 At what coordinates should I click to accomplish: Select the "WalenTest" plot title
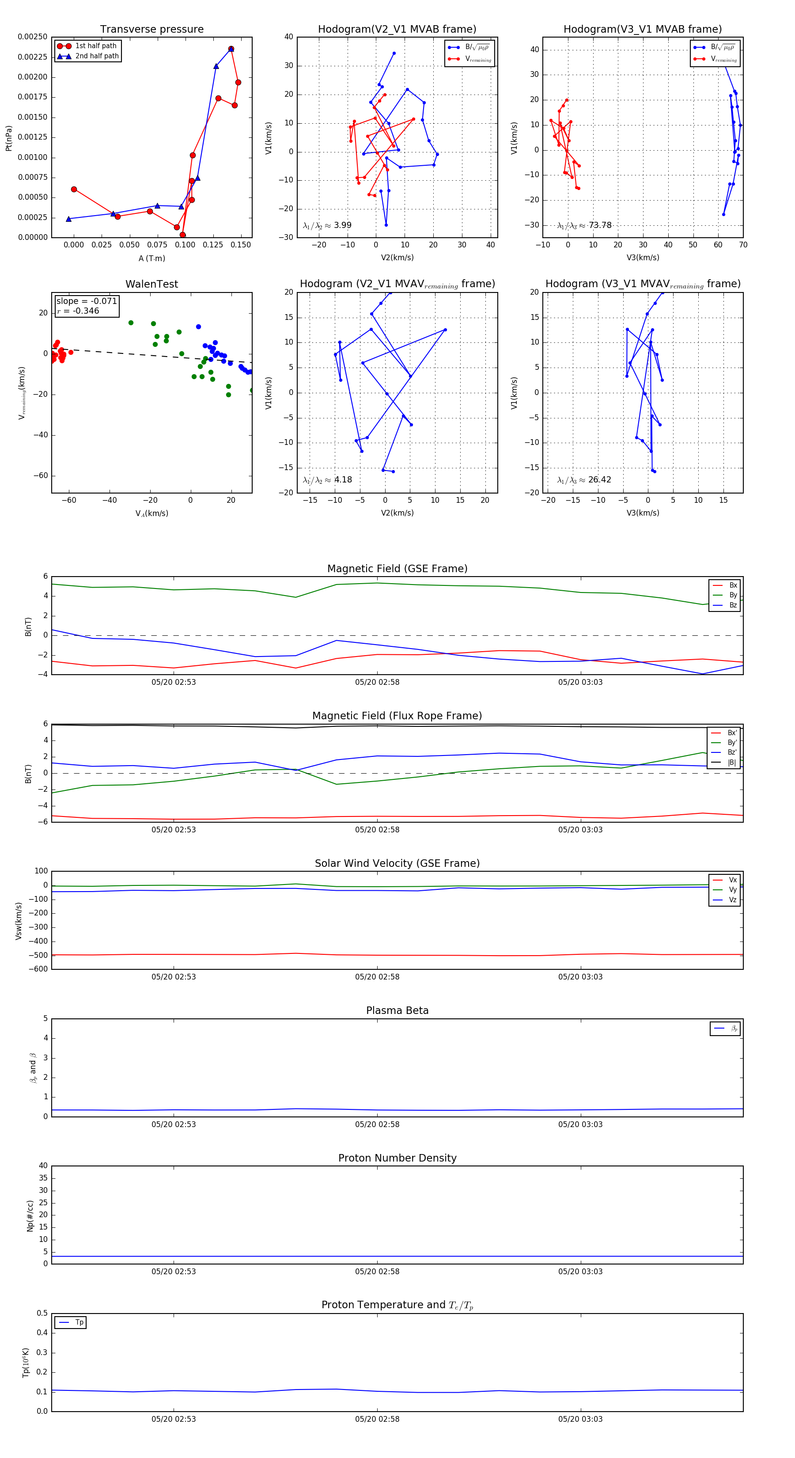pyautogui.click(x=151, y=284)
